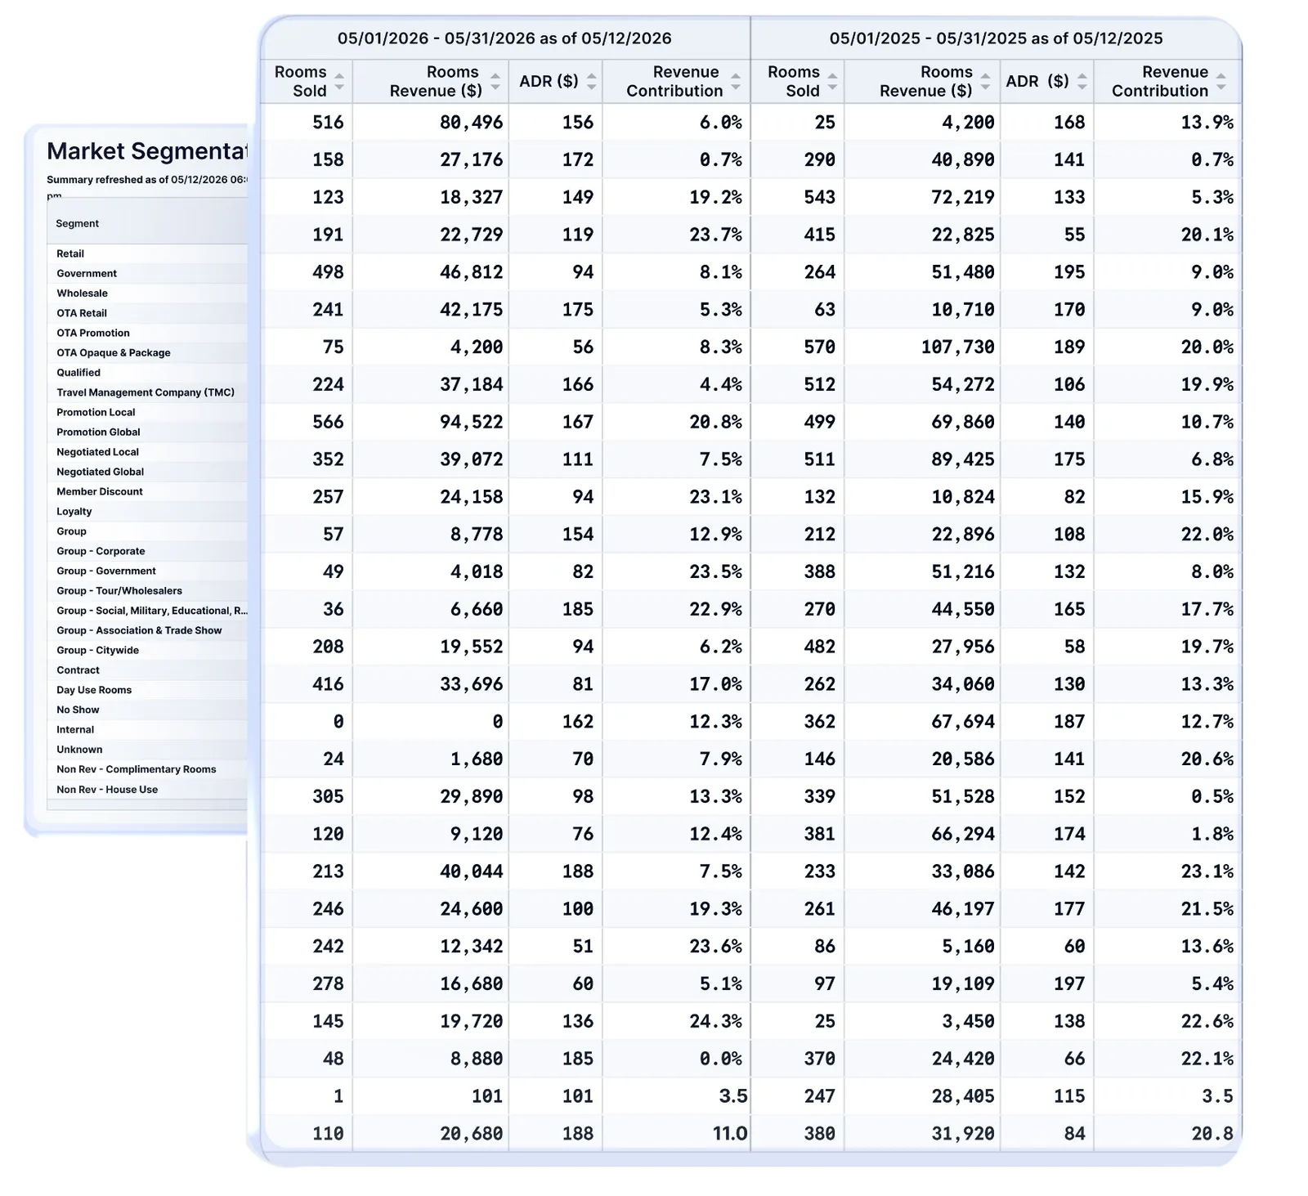Select the Promotion Global segment
The image size is (1308, 1196).
tap(147, 432)
